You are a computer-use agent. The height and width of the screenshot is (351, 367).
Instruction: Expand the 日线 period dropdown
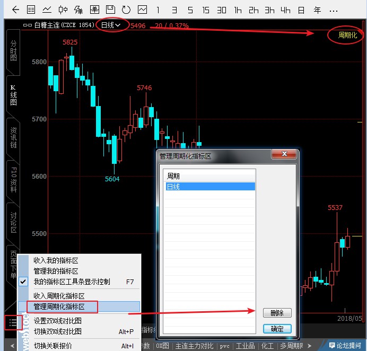tap(111, 25)
